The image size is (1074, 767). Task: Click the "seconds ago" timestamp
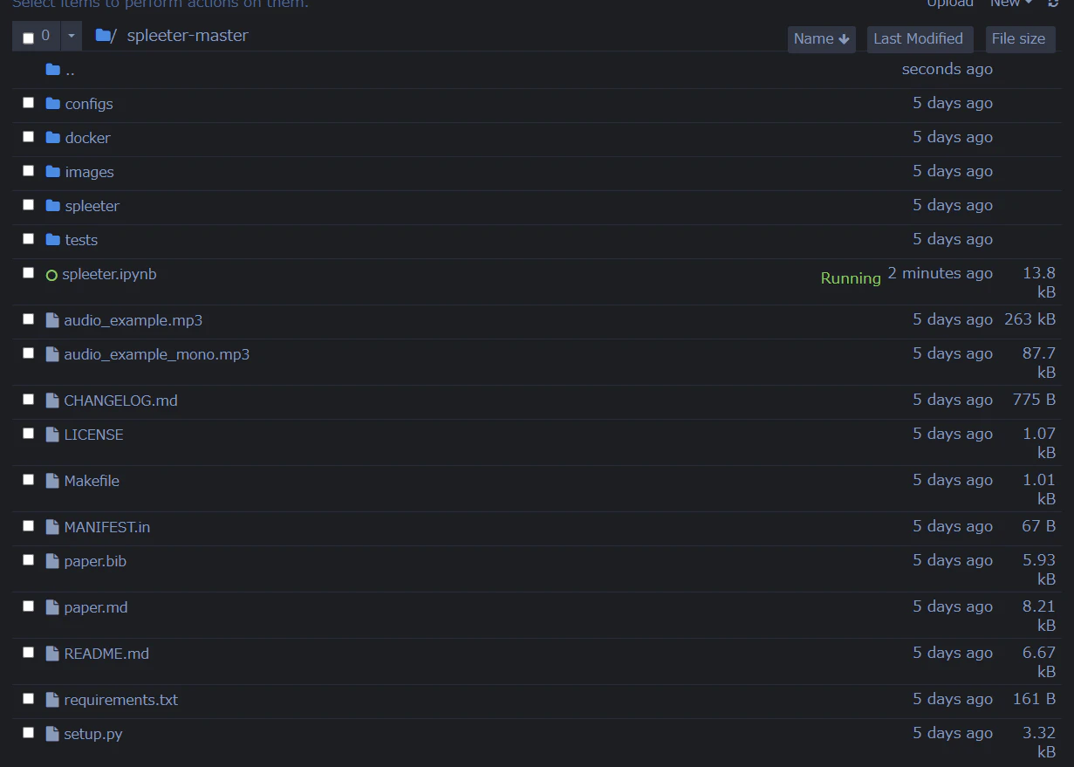point(947,69)
